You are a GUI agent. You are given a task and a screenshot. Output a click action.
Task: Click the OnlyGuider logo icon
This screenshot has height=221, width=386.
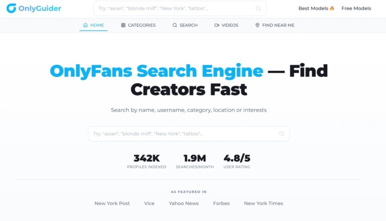click(x=12, y=9)
